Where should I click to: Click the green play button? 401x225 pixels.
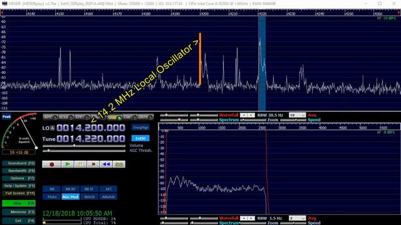[68, 164]
